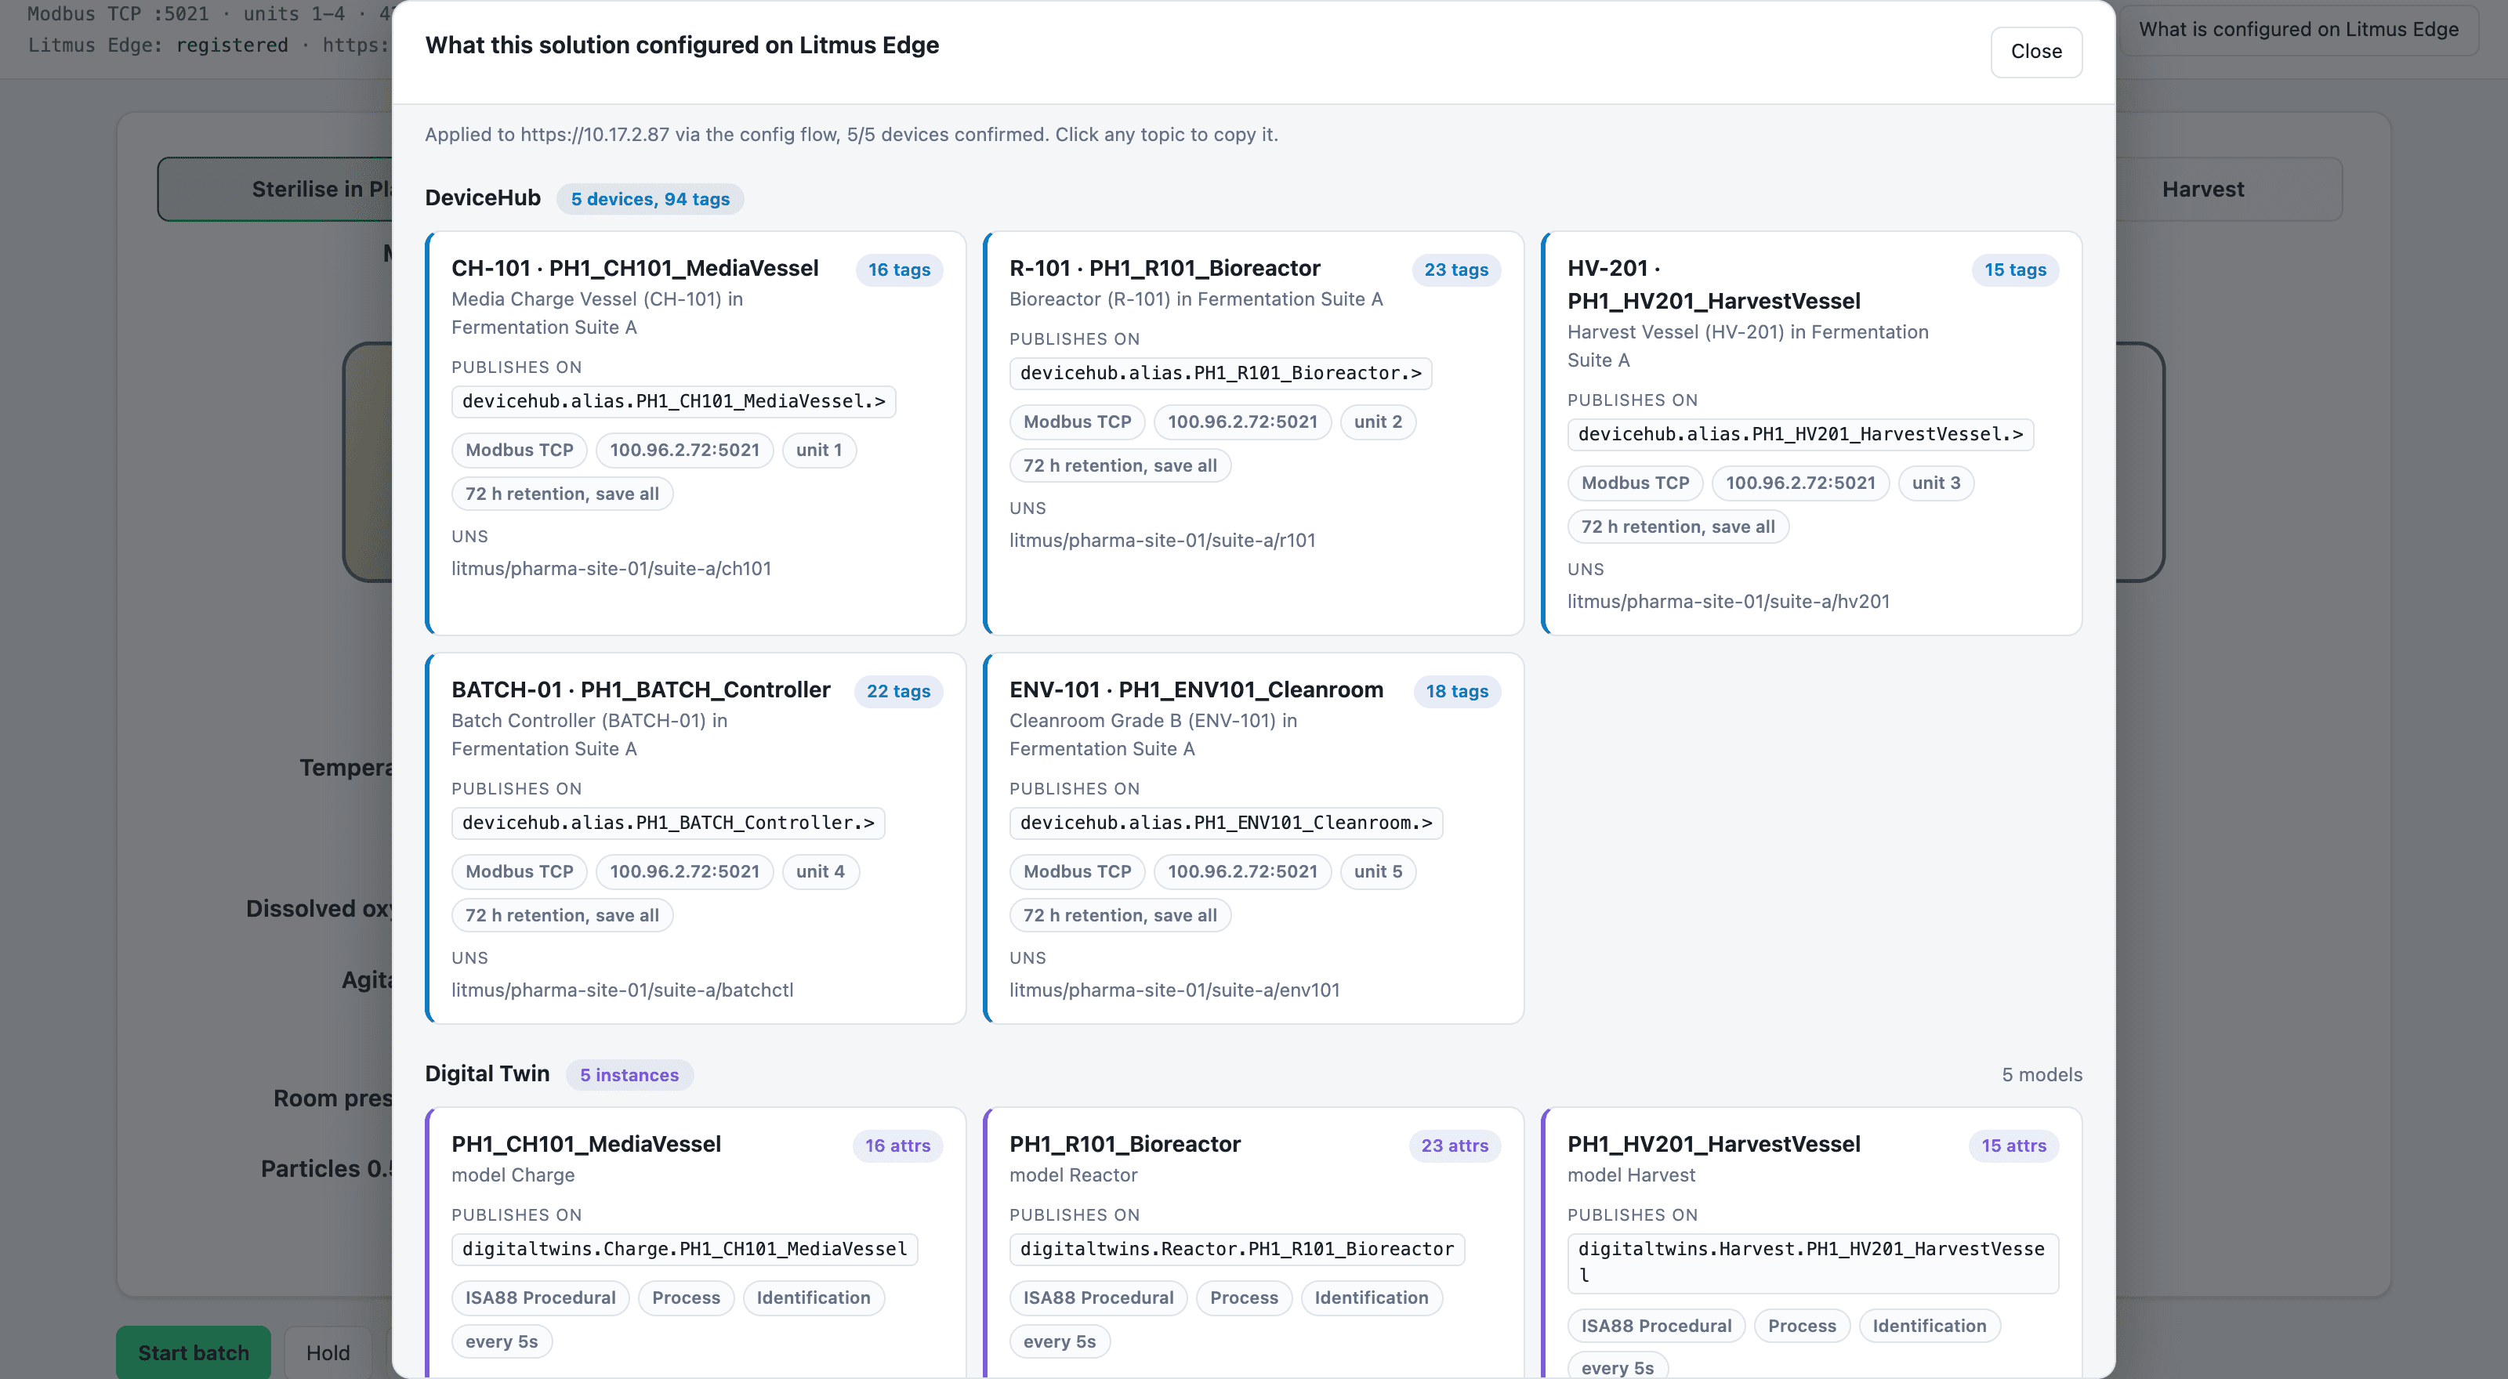
Task: Click '72 h retention, save all' on HV-201 card
Action: point(1677,527)
